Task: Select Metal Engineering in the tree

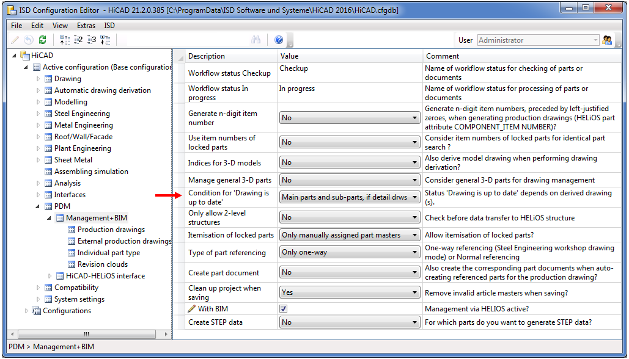Action: [84, 125]
